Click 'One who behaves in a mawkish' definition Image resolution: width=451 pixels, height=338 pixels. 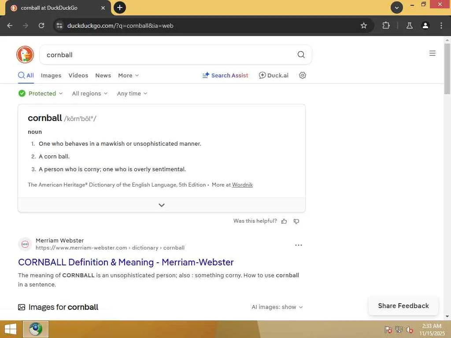coord(120,143)
